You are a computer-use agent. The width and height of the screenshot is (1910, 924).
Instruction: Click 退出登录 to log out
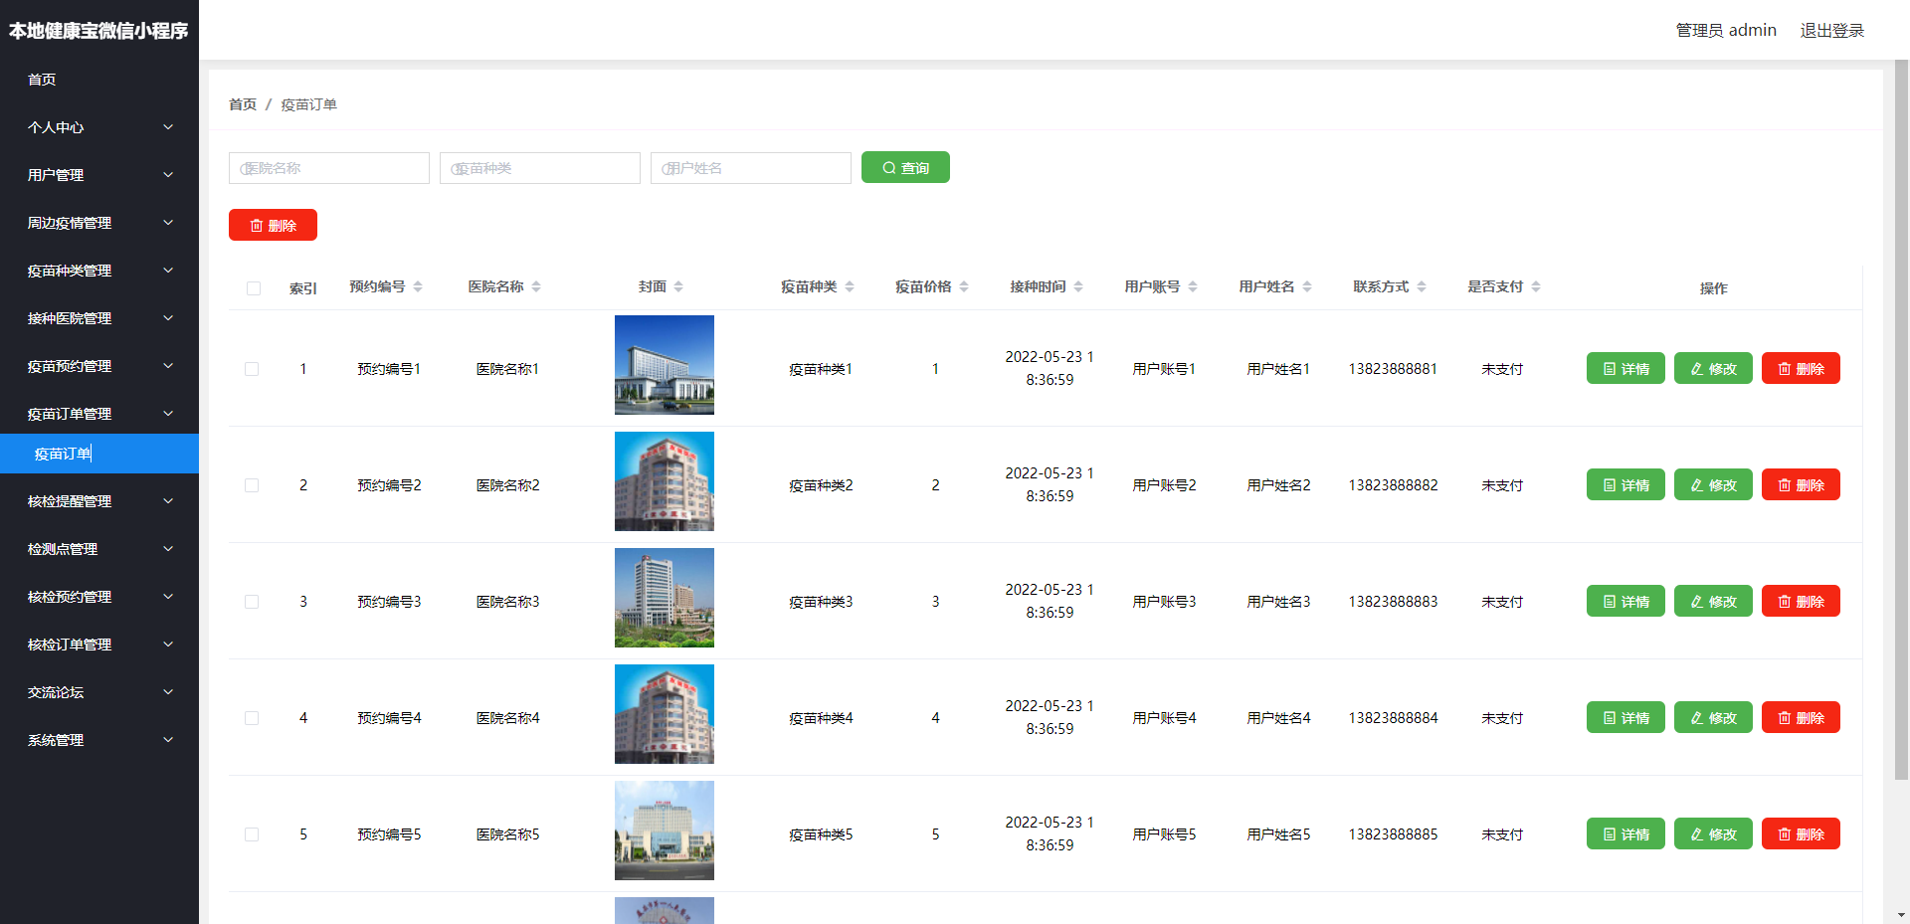[1831, 30]
